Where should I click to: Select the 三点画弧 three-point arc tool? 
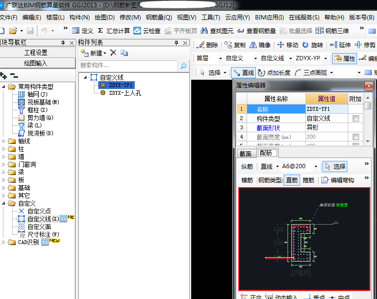coord(311,72)
